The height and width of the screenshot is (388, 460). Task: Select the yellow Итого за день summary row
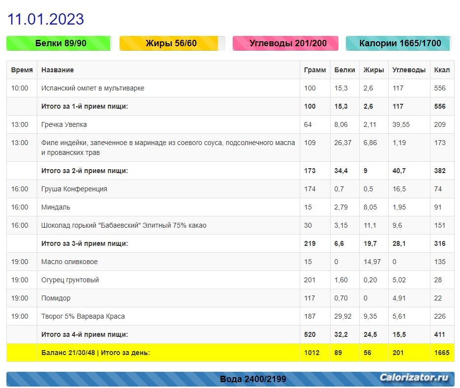tap(230, 353)
